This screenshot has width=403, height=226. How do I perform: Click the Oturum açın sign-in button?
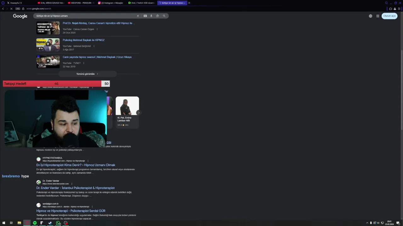(x=389, y=16)
